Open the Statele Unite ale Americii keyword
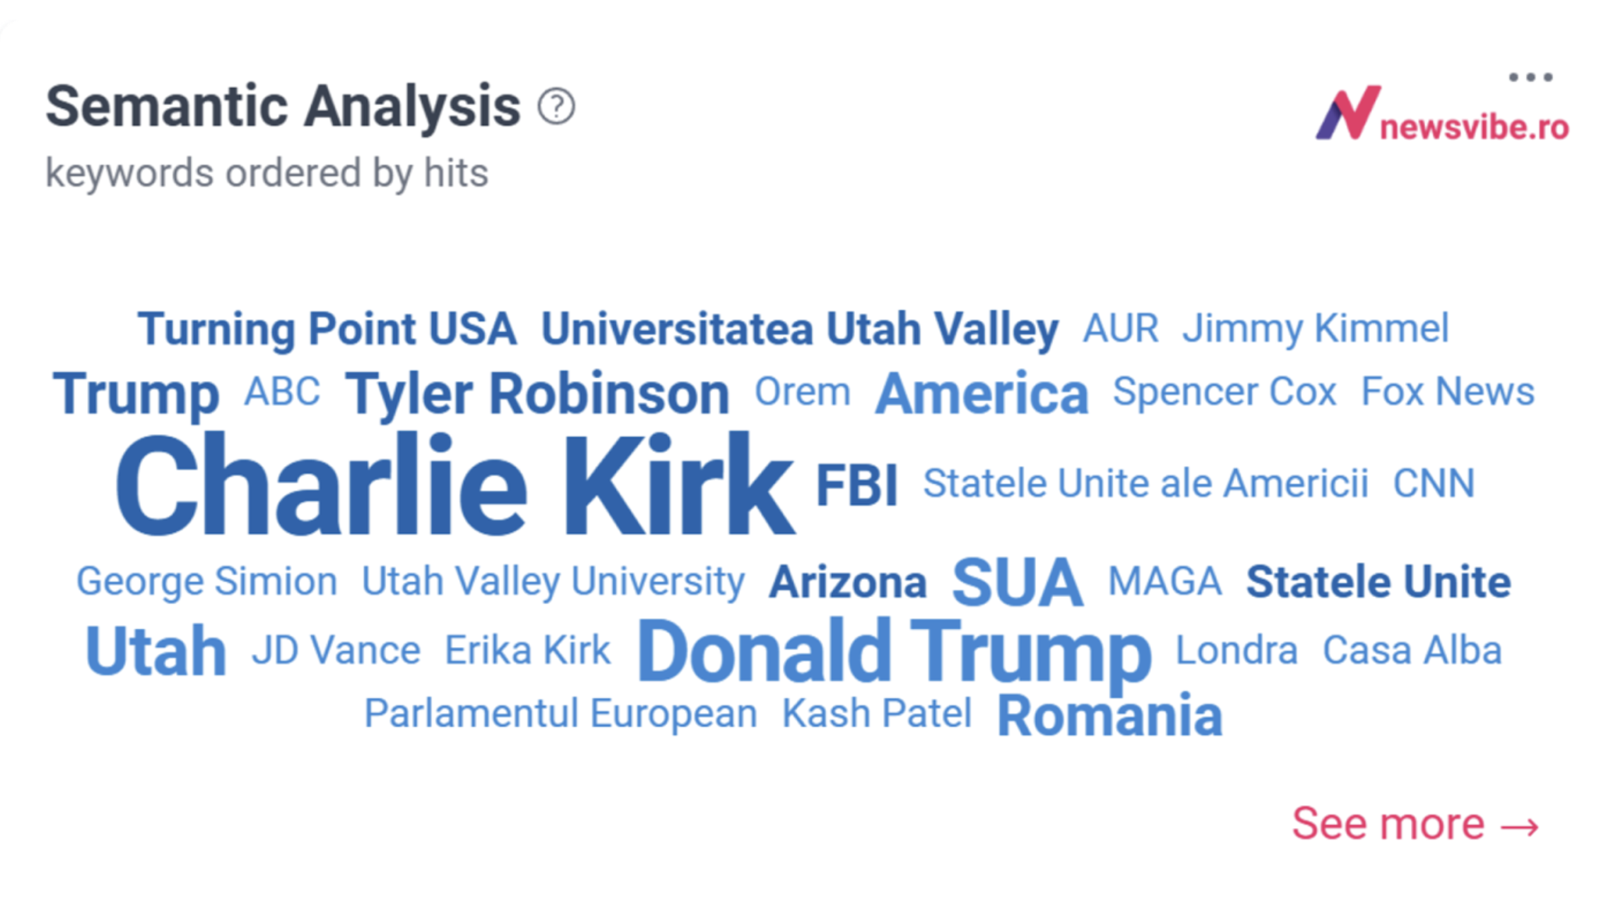Viewport: 1616px width, 899px height. click(1145, 483)
